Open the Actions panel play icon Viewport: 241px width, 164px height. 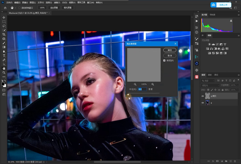pyautogui.click(x=197, y=21)
